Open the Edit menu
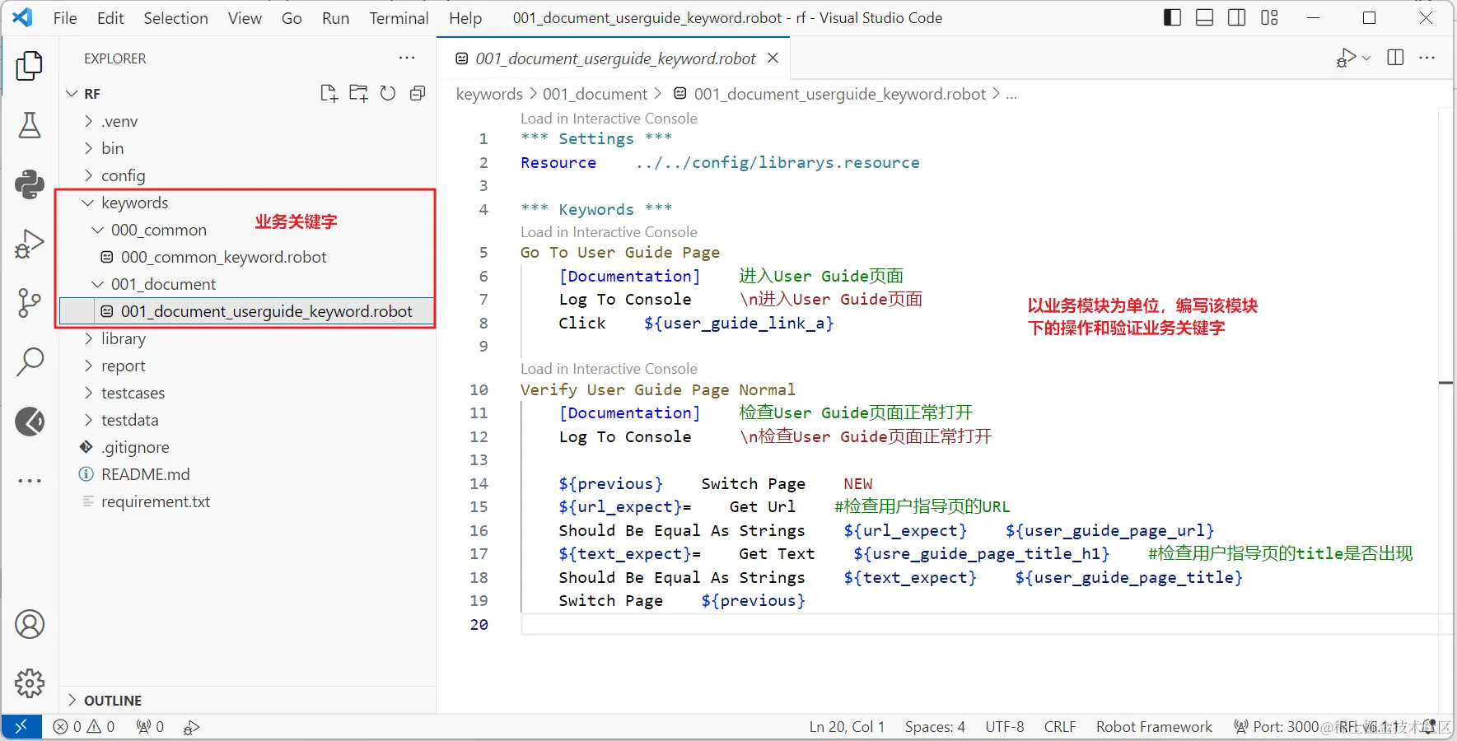Screen dimensions: 1457x741 [x=110, y=18]
